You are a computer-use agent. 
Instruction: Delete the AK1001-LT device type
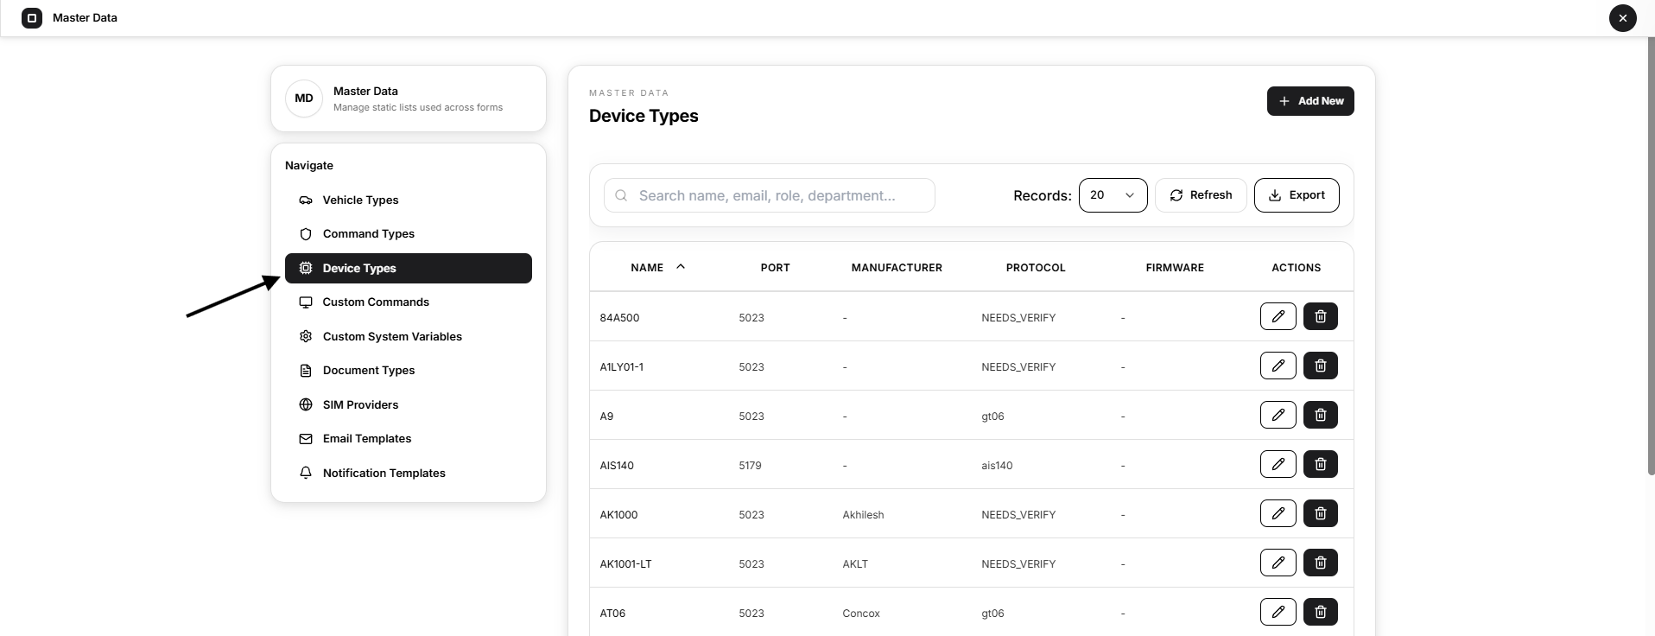tap(1320, 563)
